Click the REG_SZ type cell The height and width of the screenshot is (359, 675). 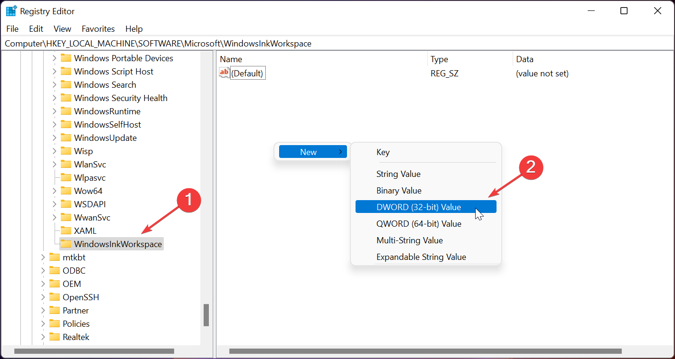pos(444,74)
